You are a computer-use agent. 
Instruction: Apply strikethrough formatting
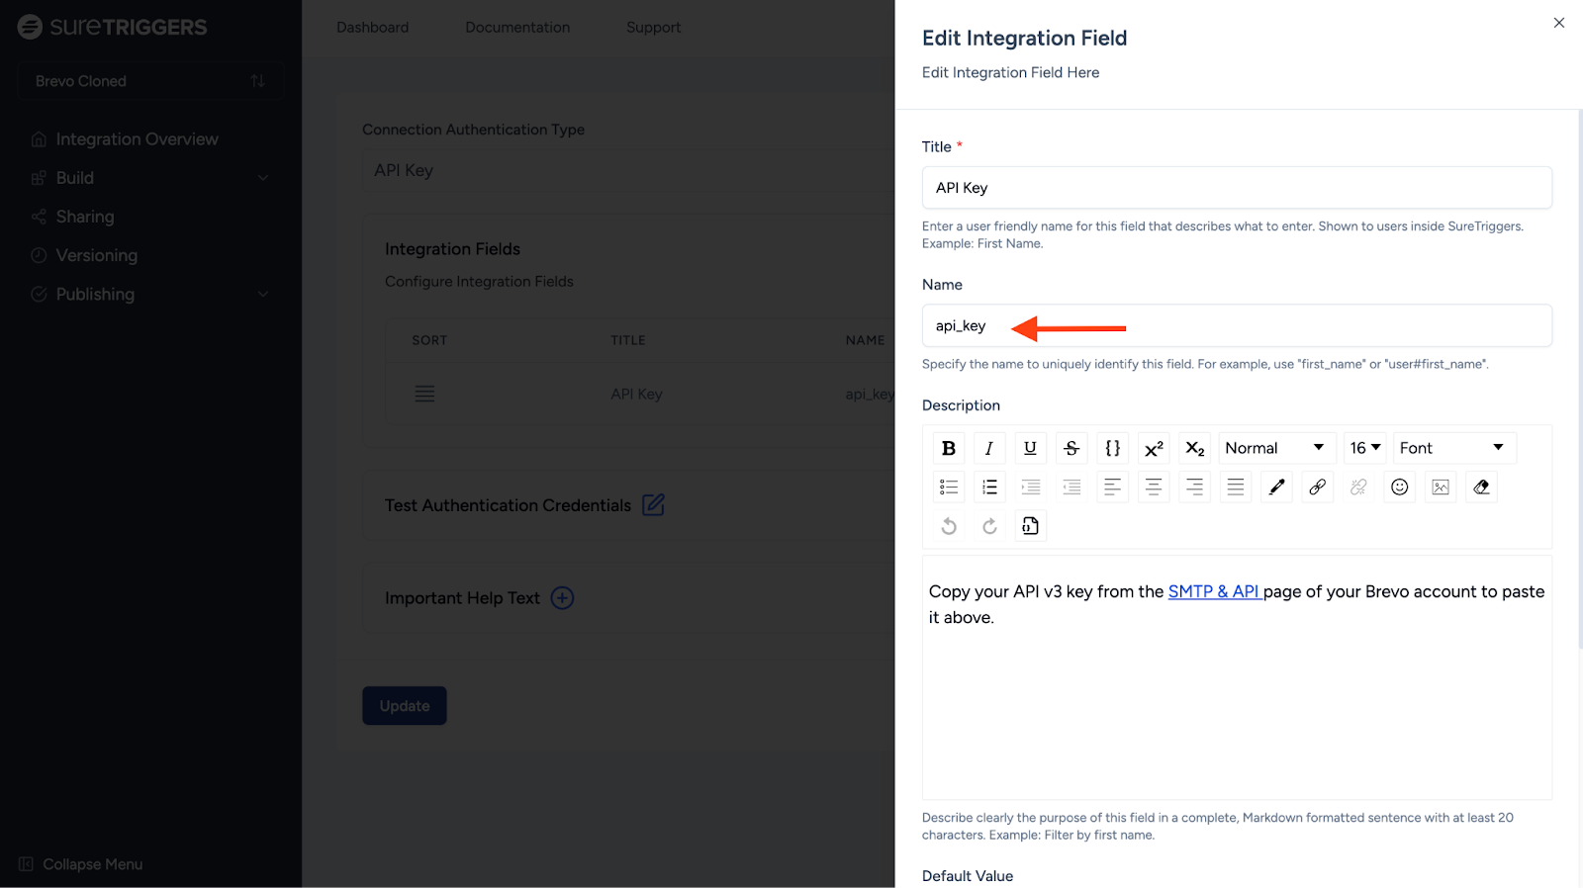(1071, 448)
